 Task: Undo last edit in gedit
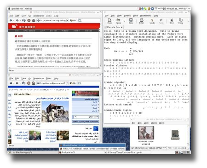(x=152, y=21)
